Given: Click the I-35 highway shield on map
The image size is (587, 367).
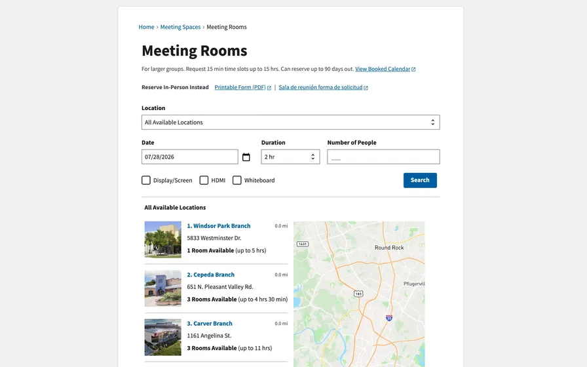Looking at the screenshot, I should [x=389, y=318].
